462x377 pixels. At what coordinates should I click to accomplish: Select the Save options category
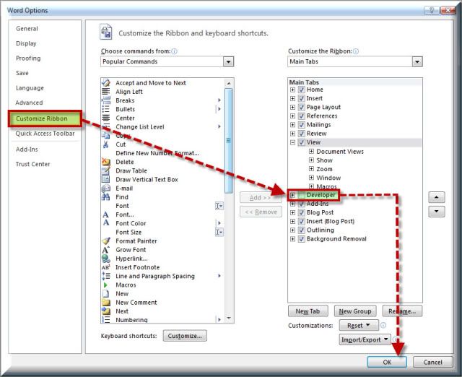[x=22, y=73]
